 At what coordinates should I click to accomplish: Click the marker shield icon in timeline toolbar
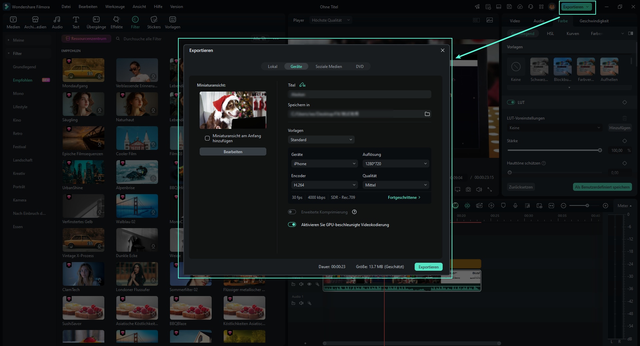[x=503, y=205]
